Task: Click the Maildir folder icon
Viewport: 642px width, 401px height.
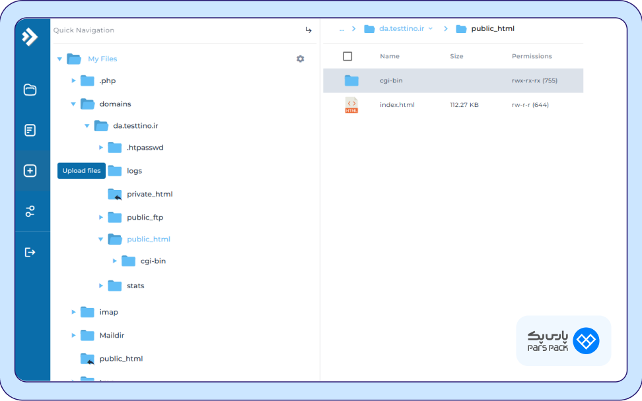Action: (87, 335)
